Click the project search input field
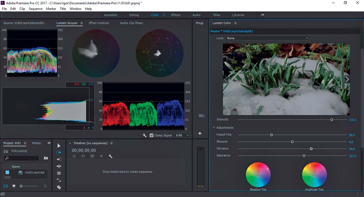 pyautogui.click(x=21, y=158)
